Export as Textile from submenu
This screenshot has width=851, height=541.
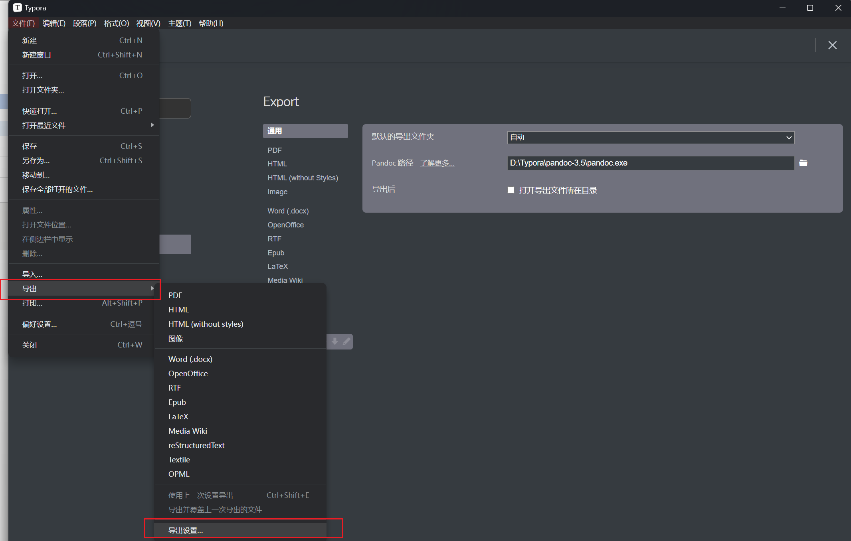(240, 460)
